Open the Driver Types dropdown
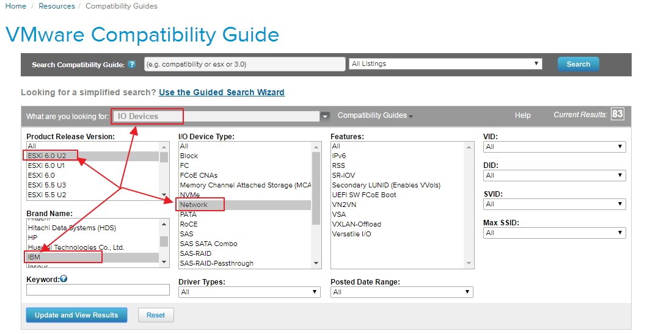650x334 pixels. pyautogui.click(x=249, y=292)
